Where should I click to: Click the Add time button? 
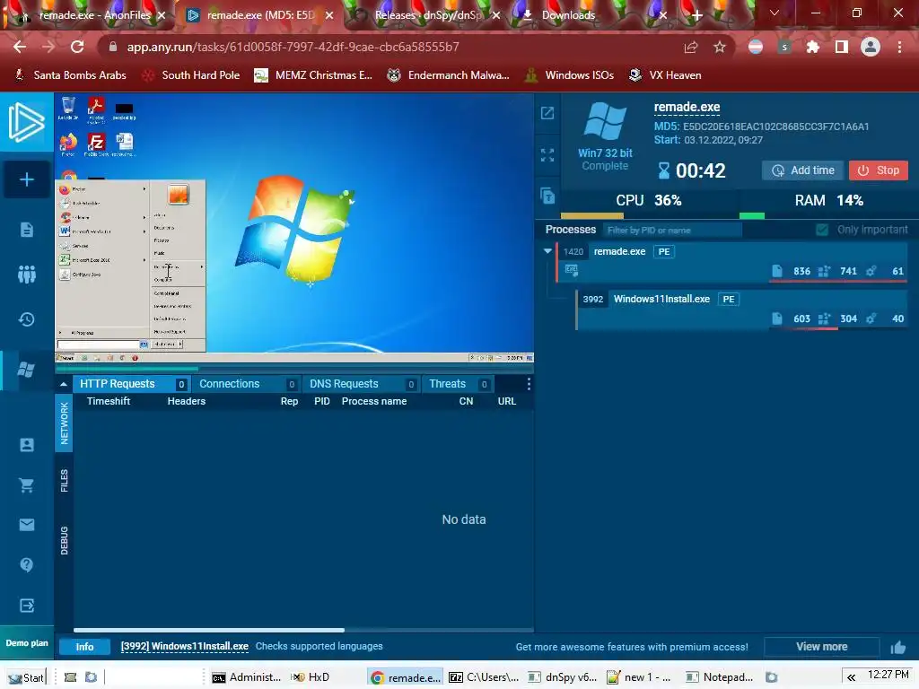[x=802, y=170]
